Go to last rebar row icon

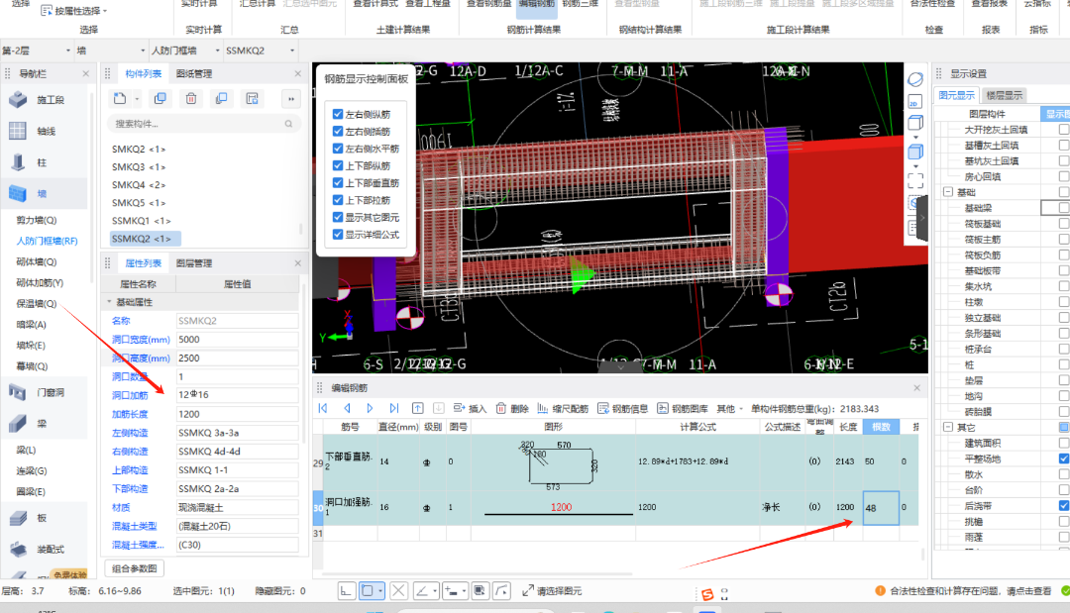click(x=393, y=408)
